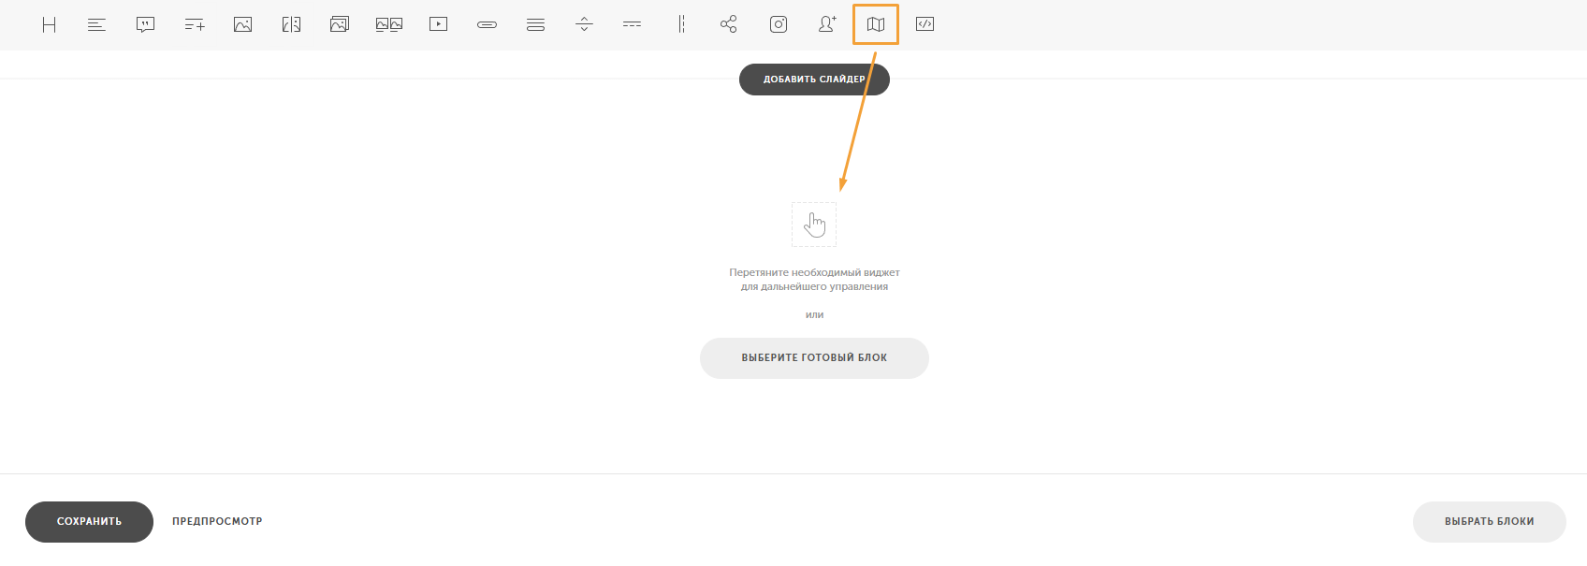Pick the quote speech-bubble widget

click(x=145, y=24)
